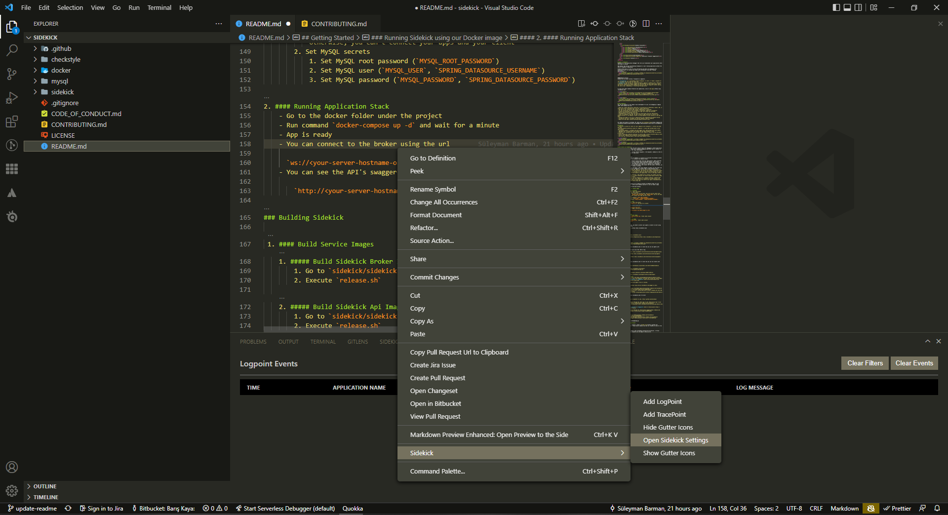The width and height of the screenshot is (948, 515).
Task: Toggle the Primary Side Bar layout button
Action: click(x=836, y=7)
